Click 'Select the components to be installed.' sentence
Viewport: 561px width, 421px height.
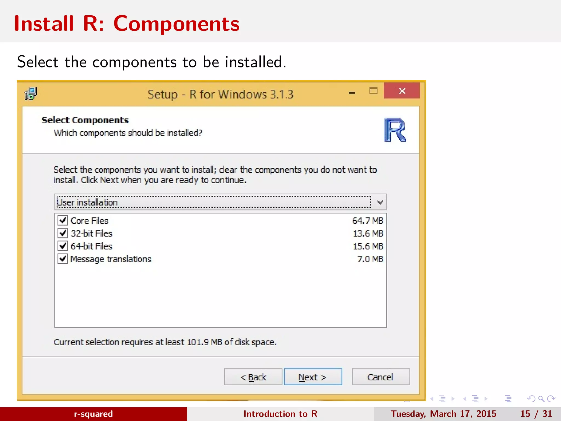(152, 62)
